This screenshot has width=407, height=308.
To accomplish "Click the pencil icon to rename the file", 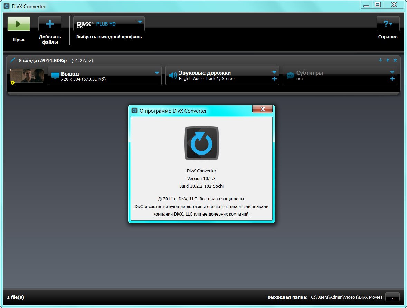I will pyautogui.click(x=13, y=60).
